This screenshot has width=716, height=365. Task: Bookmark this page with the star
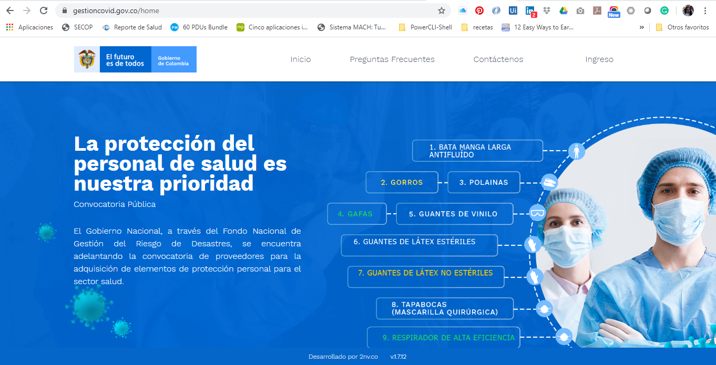[442, 11]
